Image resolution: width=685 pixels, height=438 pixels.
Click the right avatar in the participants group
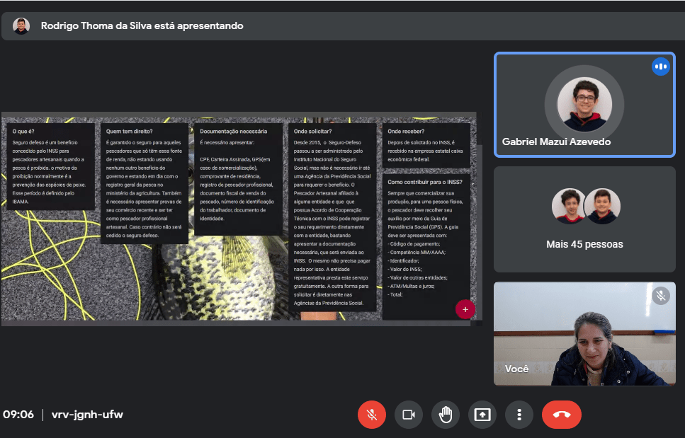pos(602,206)
